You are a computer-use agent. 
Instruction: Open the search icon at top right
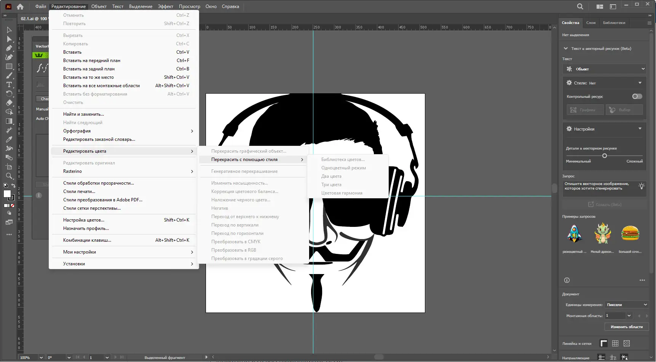pyautogui.click(x=580, y=6)
